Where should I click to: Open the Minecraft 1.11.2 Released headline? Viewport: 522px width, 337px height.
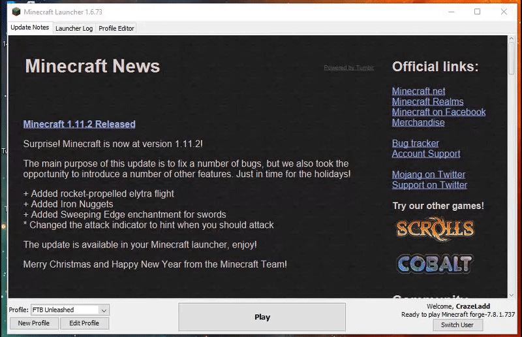pyautogui.click(x=79, y=124)
